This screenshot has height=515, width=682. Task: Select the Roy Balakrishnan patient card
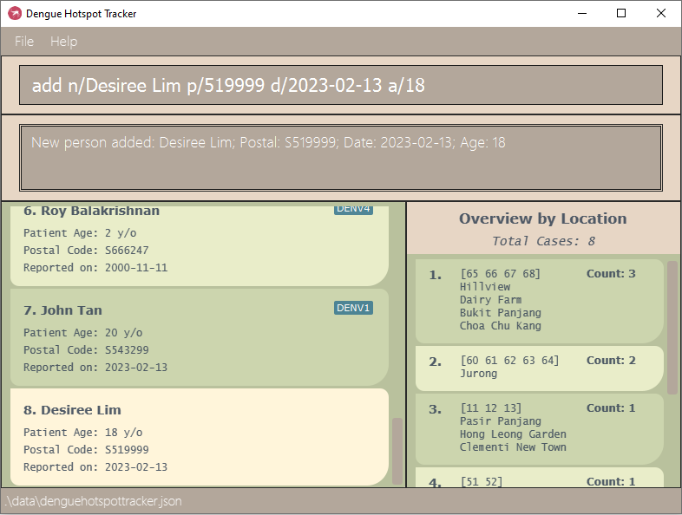pyautogui.click(x=200, y=246)
